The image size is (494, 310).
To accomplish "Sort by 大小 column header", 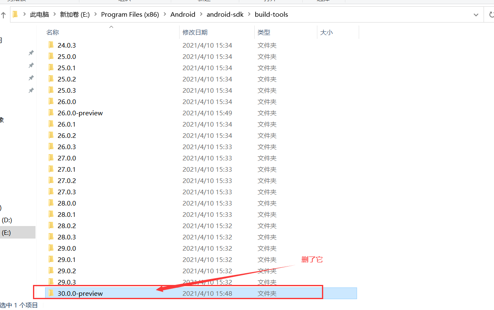I will (327, 32).
